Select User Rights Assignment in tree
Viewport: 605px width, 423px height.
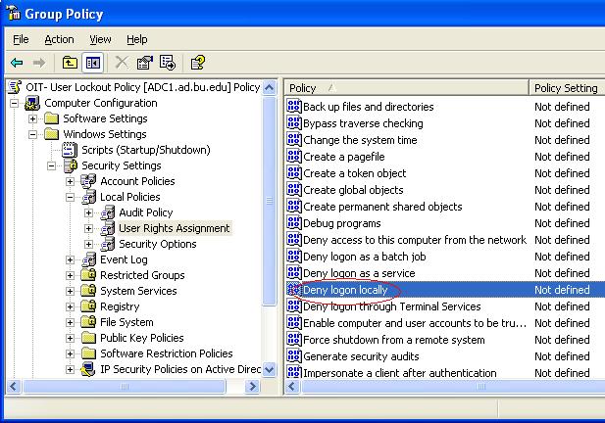(174, 228)
